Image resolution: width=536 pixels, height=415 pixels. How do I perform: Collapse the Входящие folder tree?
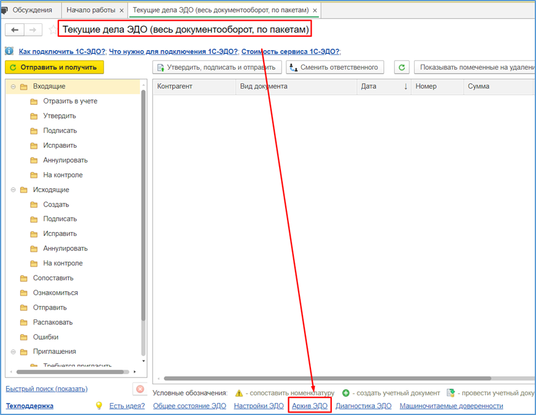tap(13, 87)
